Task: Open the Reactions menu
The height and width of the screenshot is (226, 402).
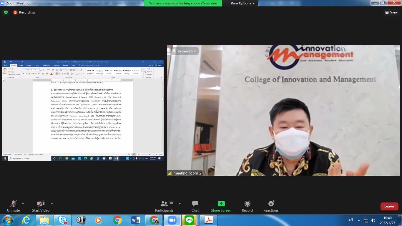Action: pyautogui.click(x=271, y=204)
